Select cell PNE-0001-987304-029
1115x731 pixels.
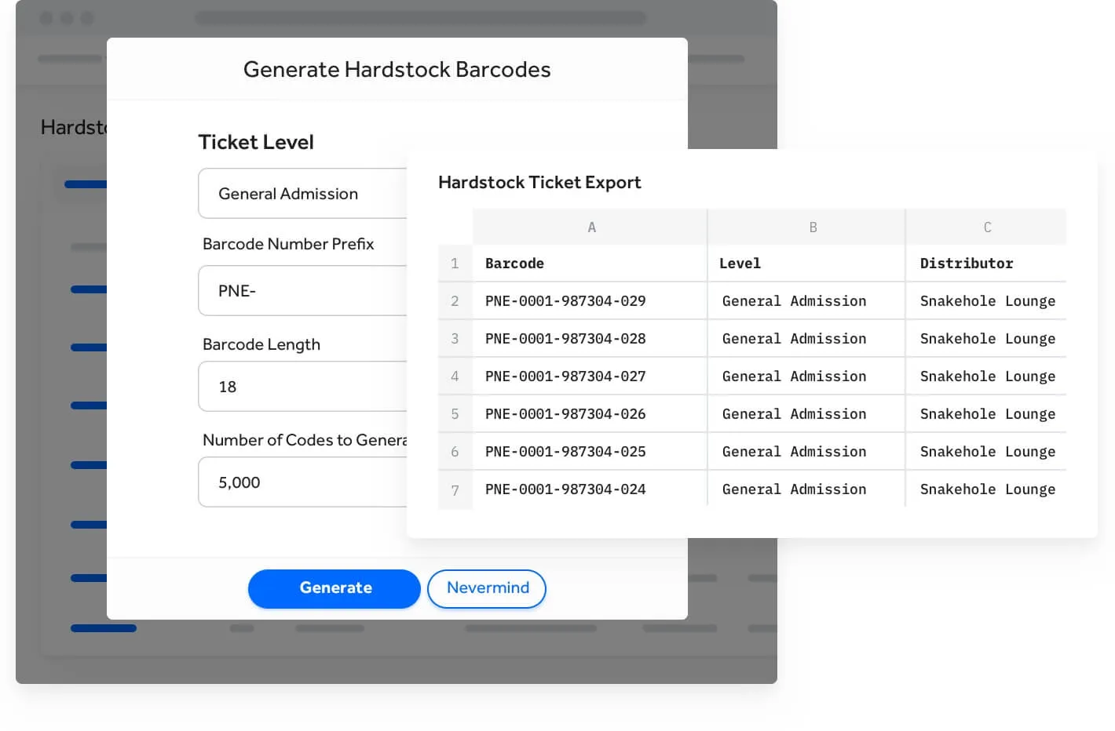click(565, 300)
